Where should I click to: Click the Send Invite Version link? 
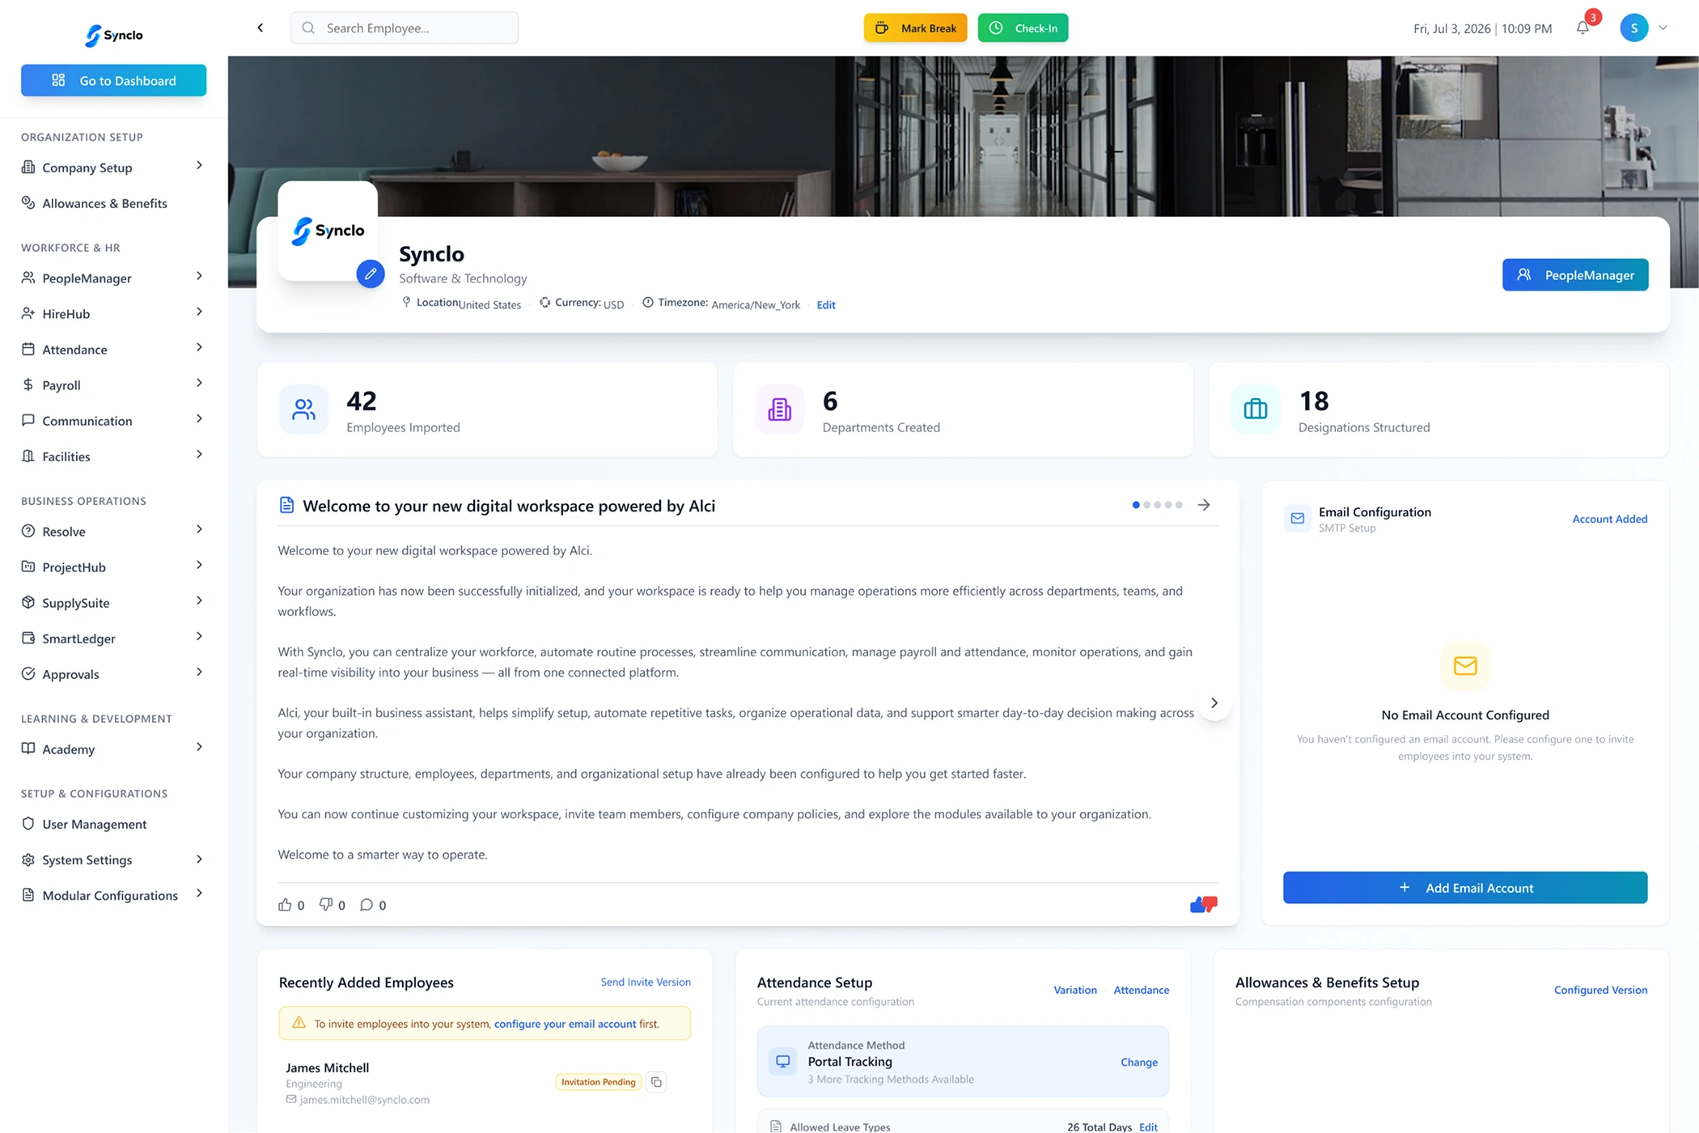(646, 982)
